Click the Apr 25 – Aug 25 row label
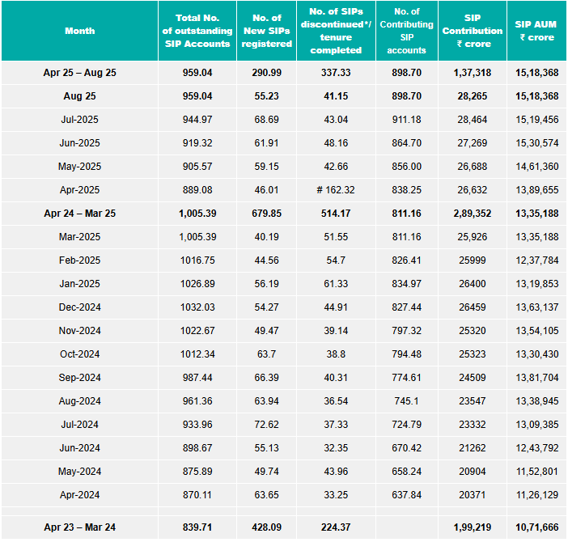This screenshot has height=542, width=568. tap(80, 73)
